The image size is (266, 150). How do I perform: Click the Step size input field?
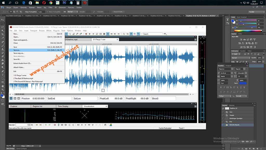click(23, 125)
